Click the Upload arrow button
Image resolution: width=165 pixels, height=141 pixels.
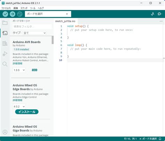click(13, 14)
